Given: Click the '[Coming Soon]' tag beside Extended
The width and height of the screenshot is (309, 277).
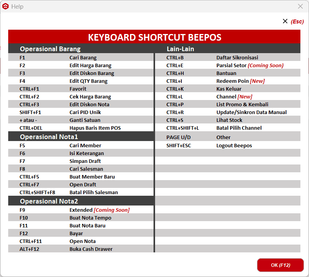Looking at the screenshot, I should pos(112,210).
